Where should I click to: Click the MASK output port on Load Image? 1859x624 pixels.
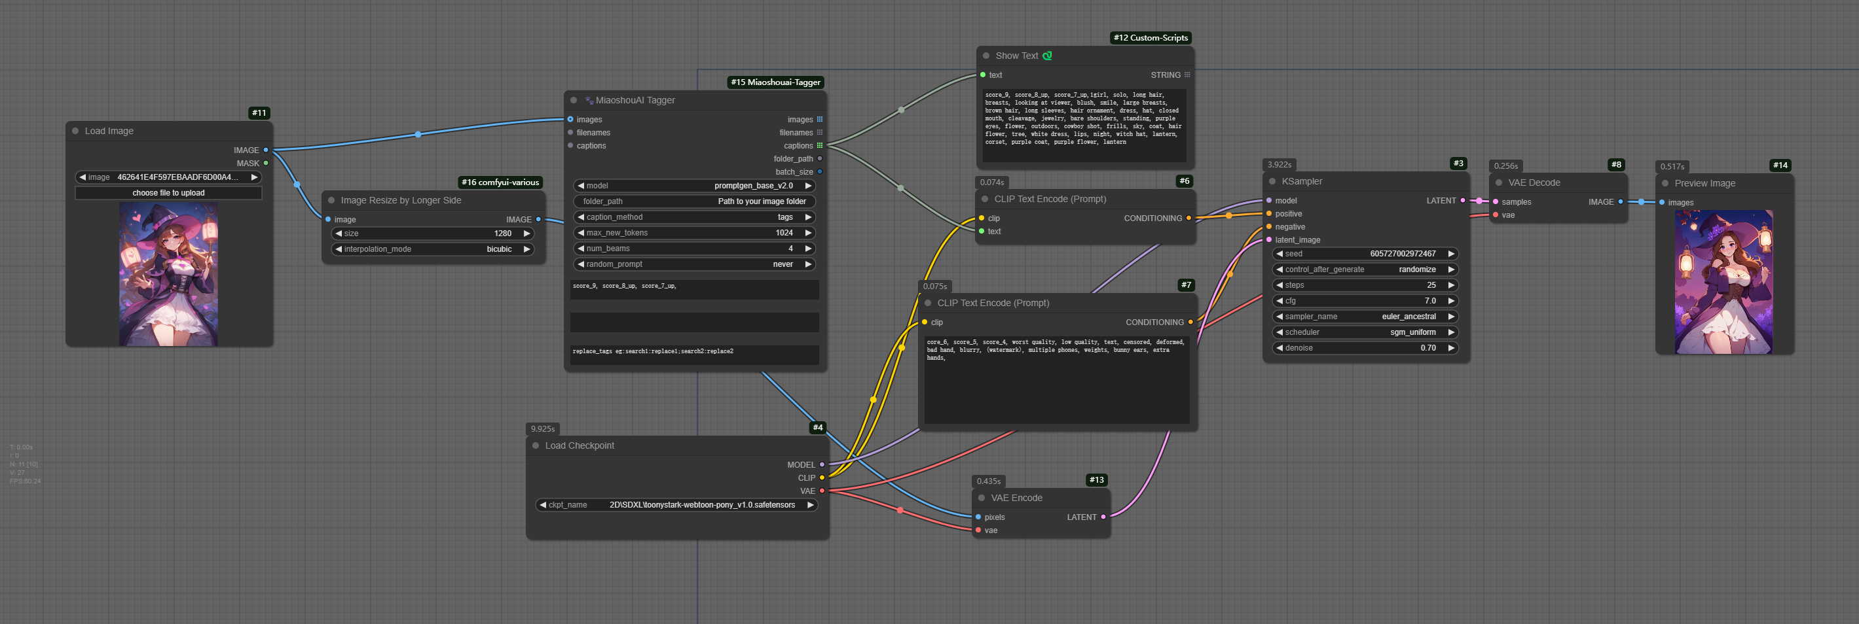(266, 163)
